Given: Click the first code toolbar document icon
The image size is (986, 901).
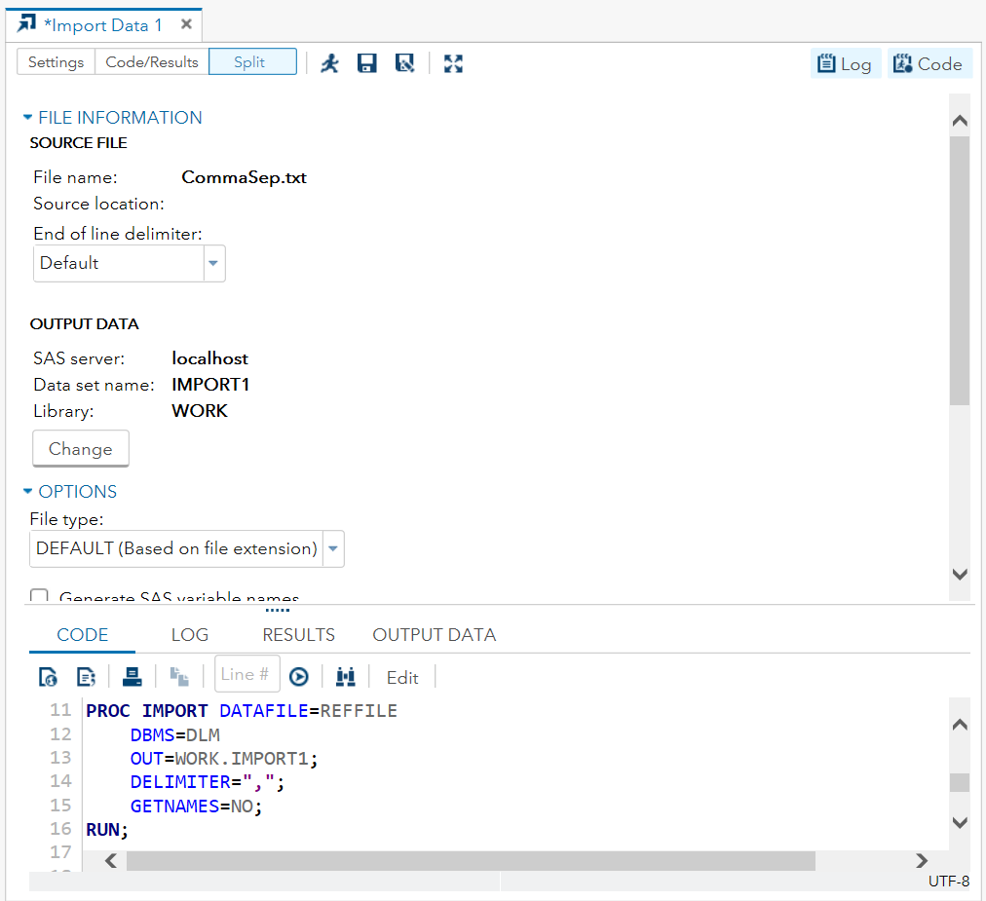Looking at the screenshot, I should tap(48, 677).
